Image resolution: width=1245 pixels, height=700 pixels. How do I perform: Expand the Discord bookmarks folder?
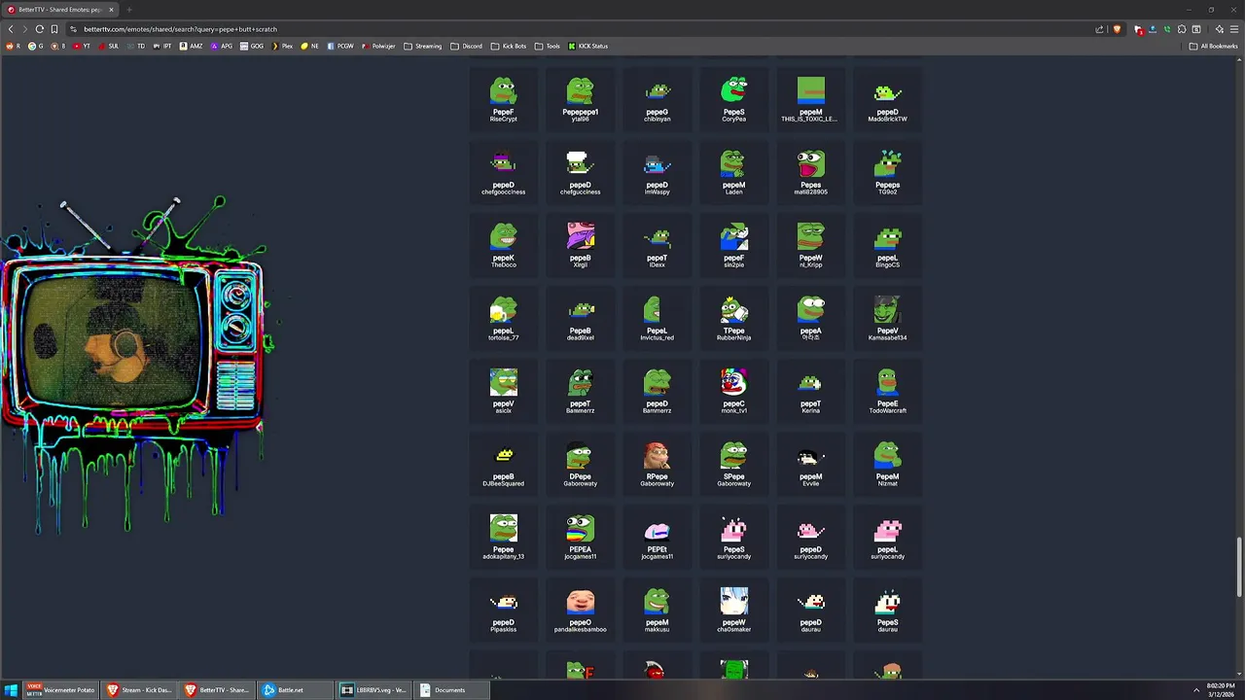point(466,46)
